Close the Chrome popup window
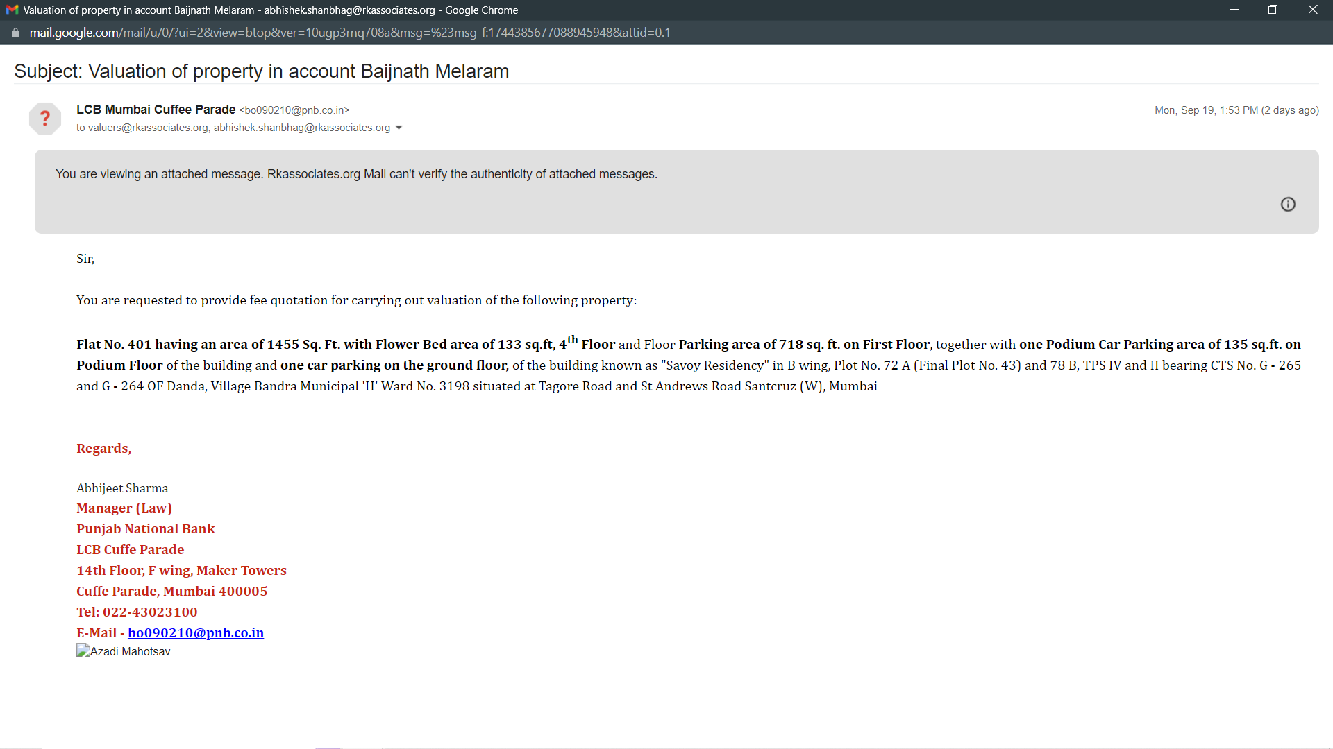 pyautogui.click(x=1312, y=10)
